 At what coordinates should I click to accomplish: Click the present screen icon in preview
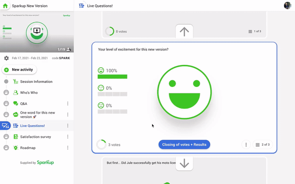pyautogui.click(x=37, y=31)
